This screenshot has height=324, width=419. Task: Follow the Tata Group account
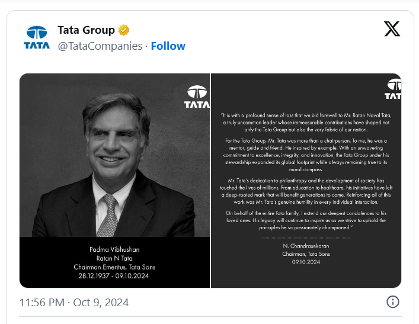click(x=168, y=46)
